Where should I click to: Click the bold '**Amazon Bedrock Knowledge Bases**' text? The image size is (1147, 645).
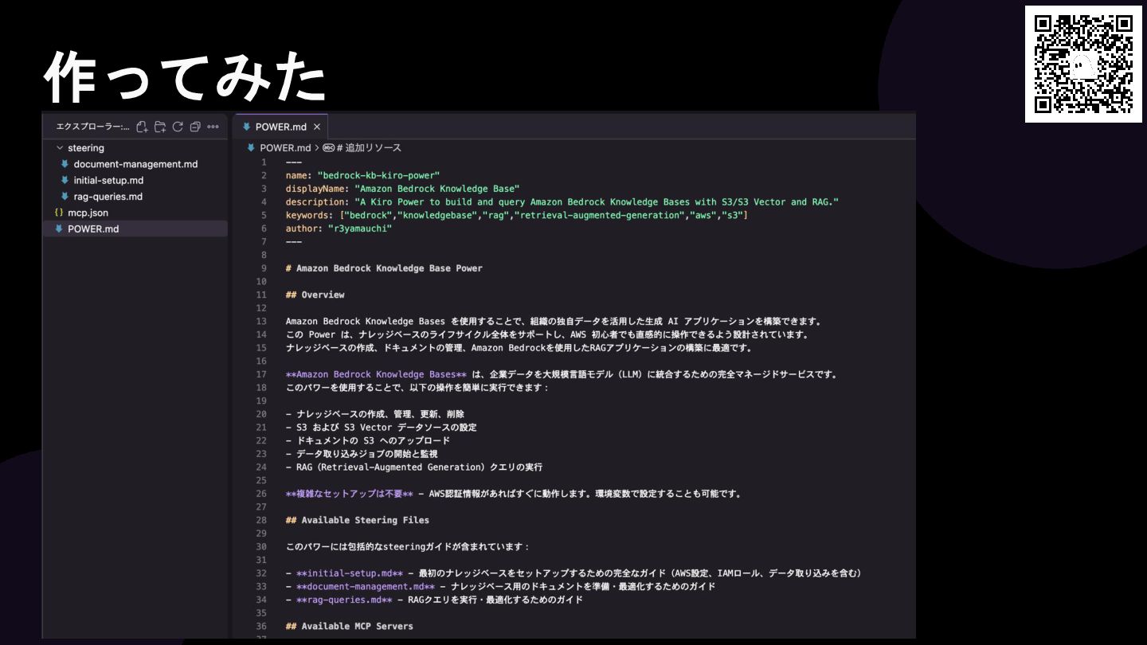tap(376, 374)
